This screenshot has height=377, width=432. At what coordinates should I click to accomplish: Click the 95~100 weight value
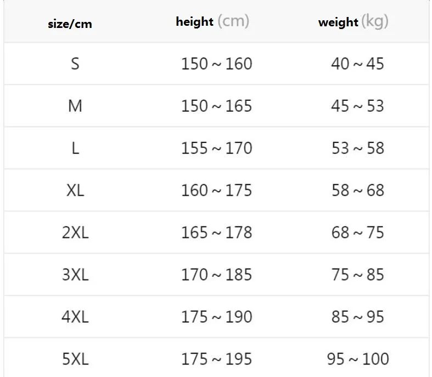tap(357, 359)
